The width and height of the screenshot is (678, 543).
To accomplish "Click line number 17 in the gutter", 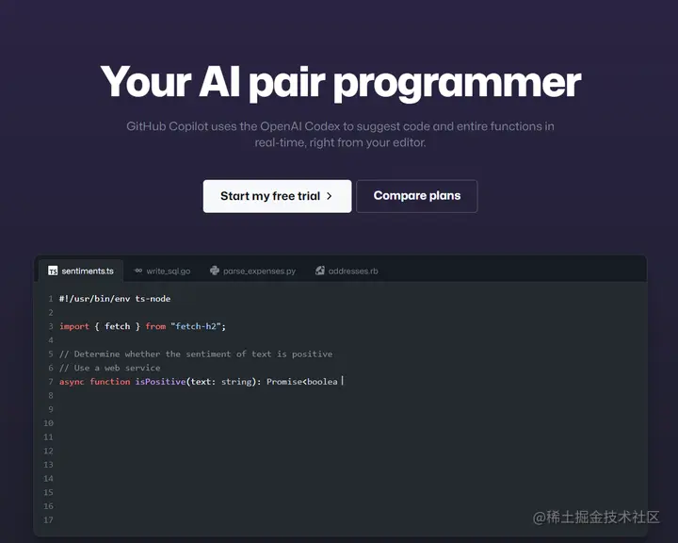I will coord(48,520).
